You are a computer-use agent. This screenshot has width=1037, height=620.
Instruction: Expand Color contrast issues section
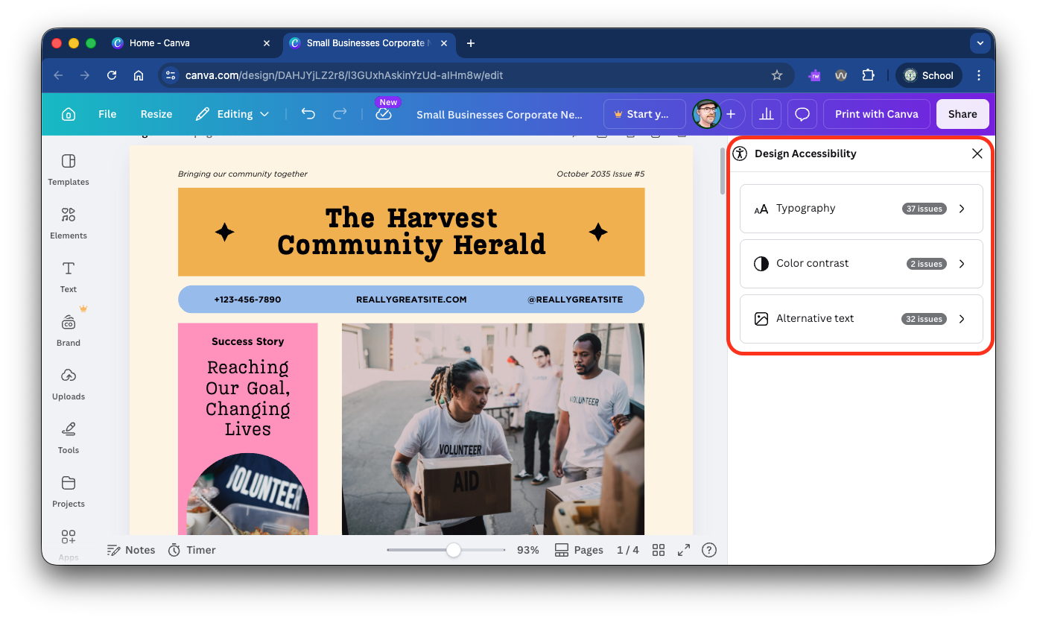(861, 264)
